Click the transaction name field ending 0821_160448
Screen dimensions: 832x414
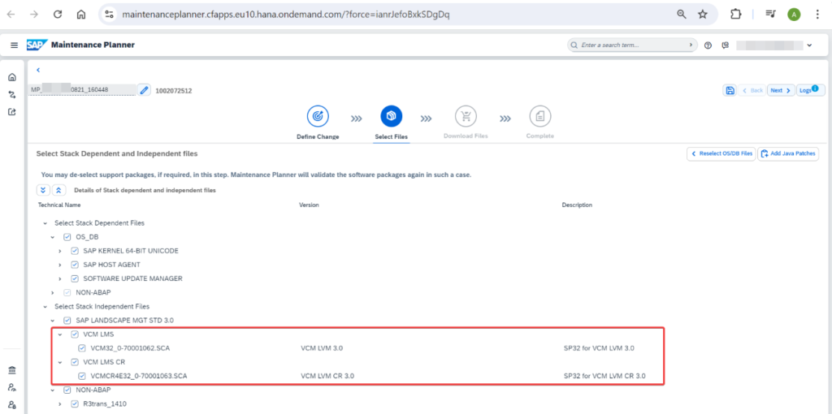click(x=82, y=90)
